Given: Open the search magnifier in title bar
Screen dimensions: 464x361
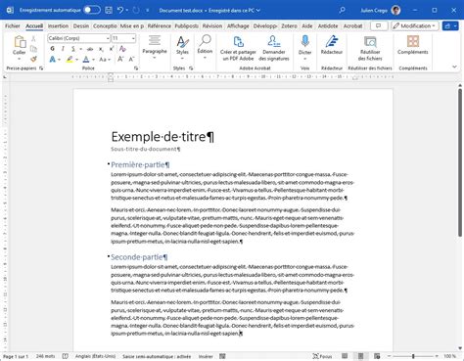Looking at the screenshot, I should (342, 10).
